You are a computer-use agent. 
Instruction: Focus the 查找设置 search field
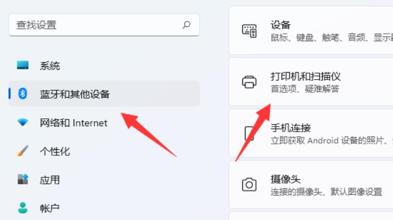point(104,25)
